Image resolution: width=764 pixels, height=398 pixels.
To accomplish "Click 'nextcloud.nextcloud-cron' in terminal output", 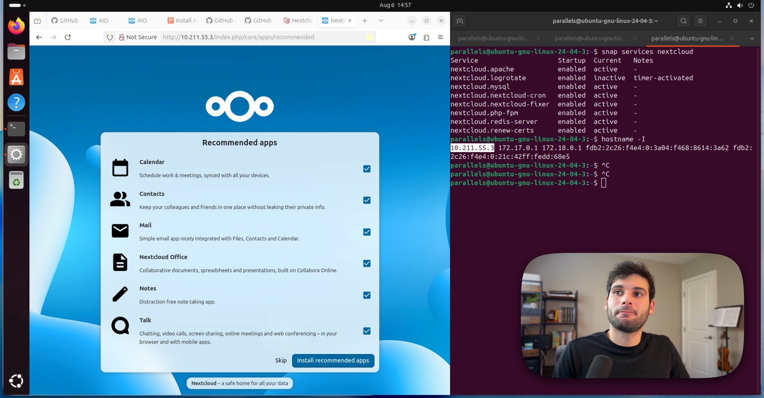I will coord(498,95).
